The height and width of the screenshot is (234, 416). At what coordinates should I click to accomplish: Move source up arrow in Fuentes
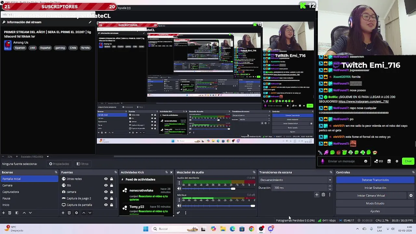point(84,213)
